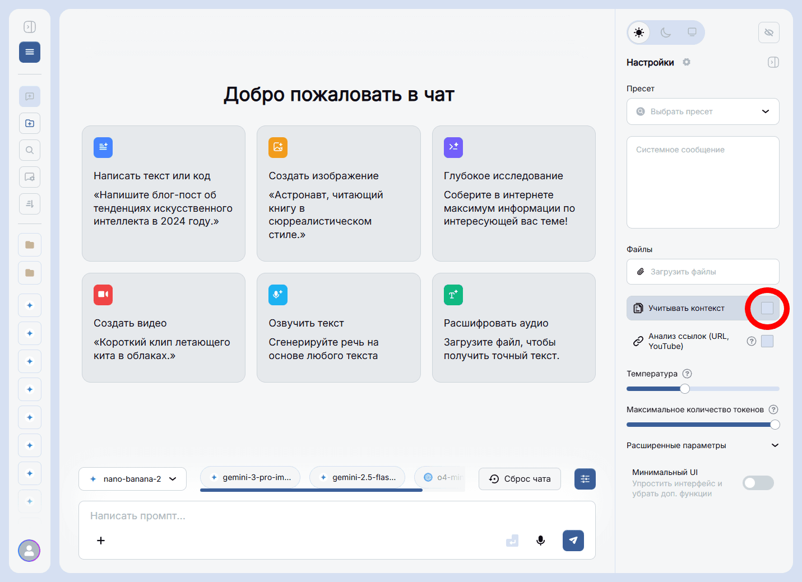Select the gemini-3-pro model tab
The image size is (802, 582).
250,477
